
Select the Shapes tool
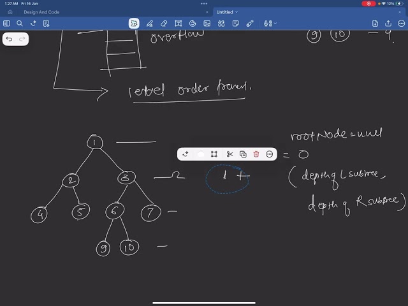tap(193, 24)
